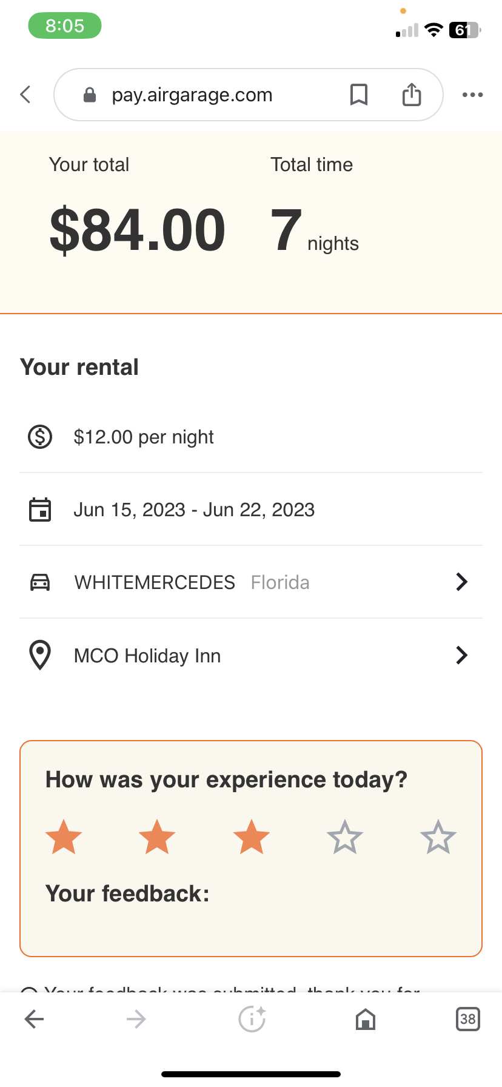Select the second rating star
Image resolution: width=502 pixels, height=1087 pixels.
point(157,837)
